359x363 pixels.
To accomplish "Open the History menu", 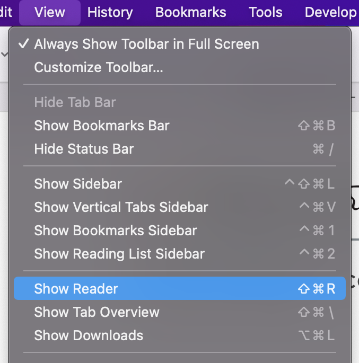I will click(110, 13).
